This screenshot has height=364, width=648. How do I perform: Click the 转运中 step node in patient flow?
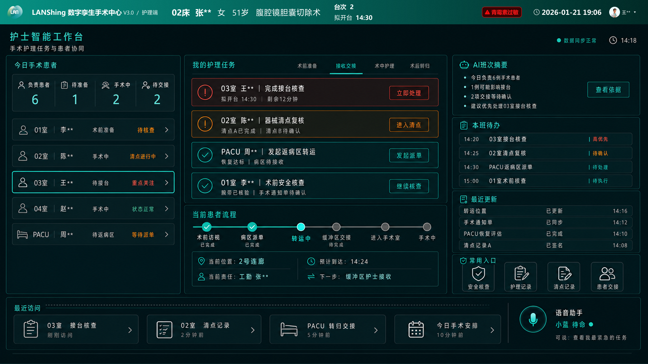pyautogui.click(x=301, y=227)
